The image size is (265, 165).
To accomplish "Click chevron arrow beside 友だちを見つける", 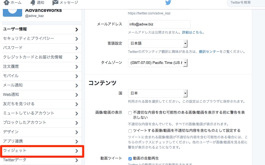I will pyautogui.click(x=77, y=104).
